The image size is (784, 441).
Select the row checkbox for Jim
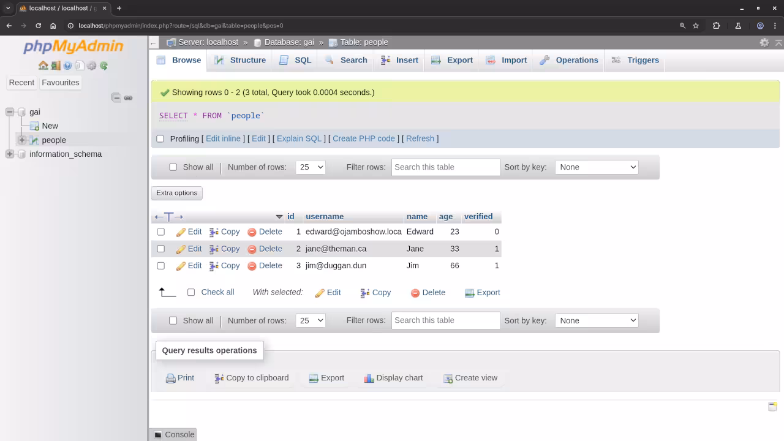pos(161,266)
